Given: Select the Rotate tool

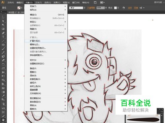Looking at the screenshot, I should pyautogui.click(x=3, y=64).
